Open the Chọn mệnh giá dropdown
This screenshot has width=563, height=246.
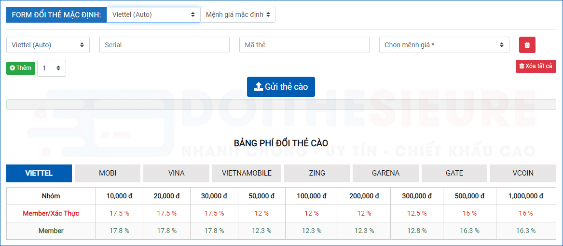click(444, 45)
